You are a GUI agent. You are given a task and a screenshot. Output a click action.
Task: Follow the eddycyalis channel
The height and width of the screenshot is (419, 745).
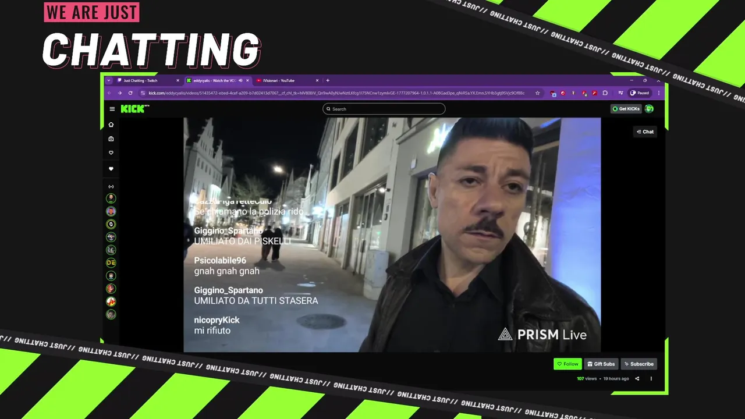pos(567,364)
